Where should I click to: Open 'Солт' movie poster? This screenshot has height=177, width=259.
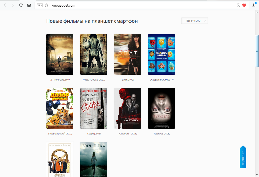pos(128,54)
